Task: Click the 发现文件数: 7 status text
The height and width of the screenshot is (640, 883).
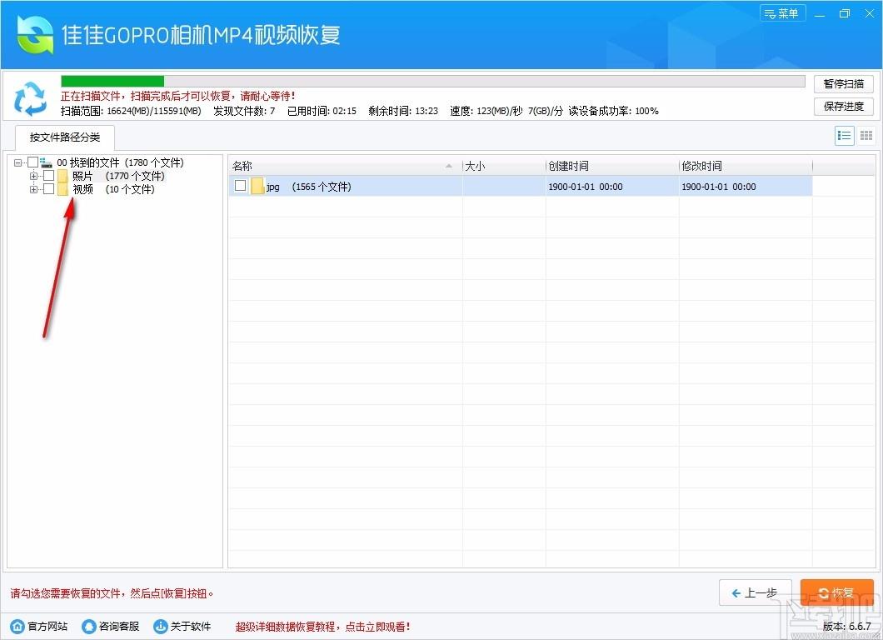Action: tap(244, 111)
